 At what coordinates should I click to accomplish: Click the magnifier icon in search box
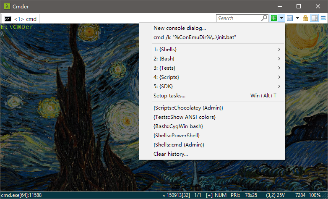coord(264,18)
